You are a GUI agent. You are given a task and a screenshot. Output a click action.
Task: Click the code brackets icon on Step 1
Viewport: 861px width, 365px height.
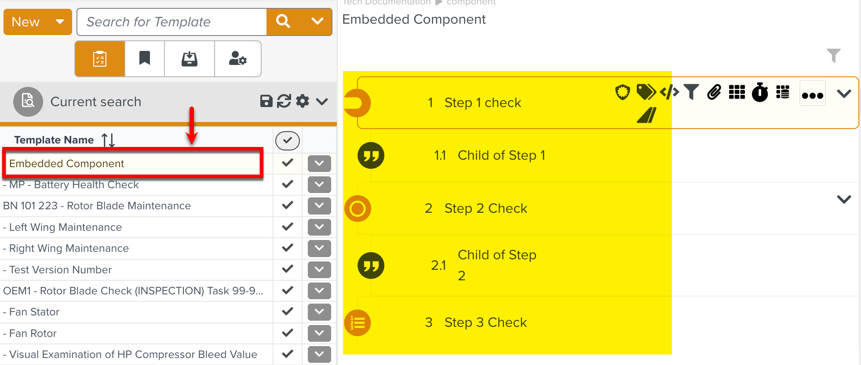pyautogui.click(x=669, y=92)
